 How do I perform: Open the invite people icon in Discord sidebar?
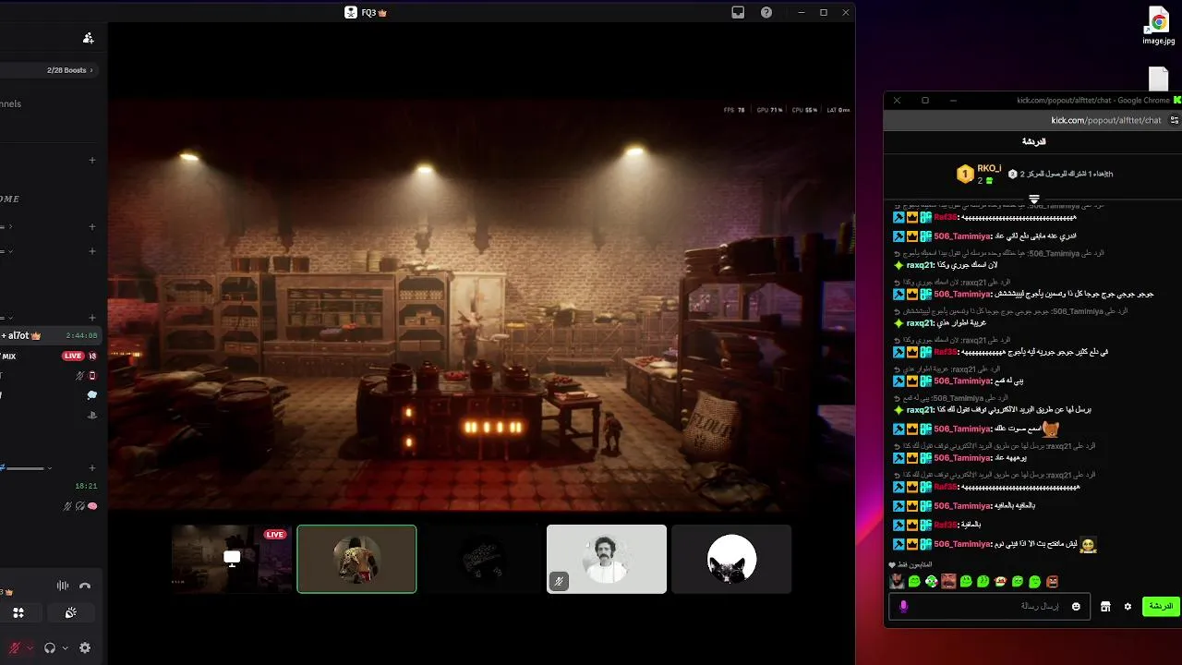pyautogui.click(x=88, y=38)
